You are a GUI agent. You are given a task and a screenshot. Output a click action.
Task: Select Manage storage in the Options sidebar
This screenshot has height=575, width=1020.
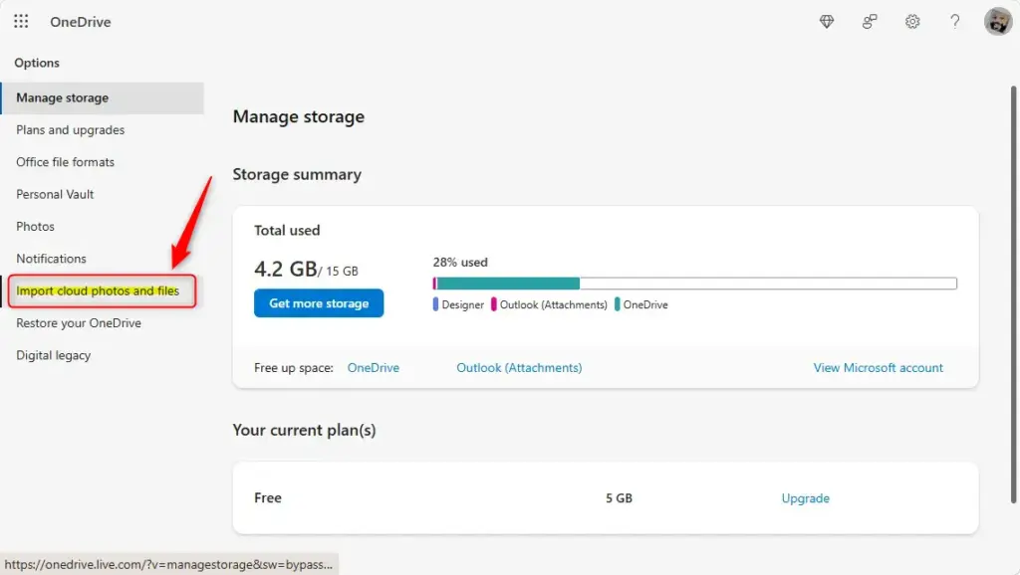103,98
